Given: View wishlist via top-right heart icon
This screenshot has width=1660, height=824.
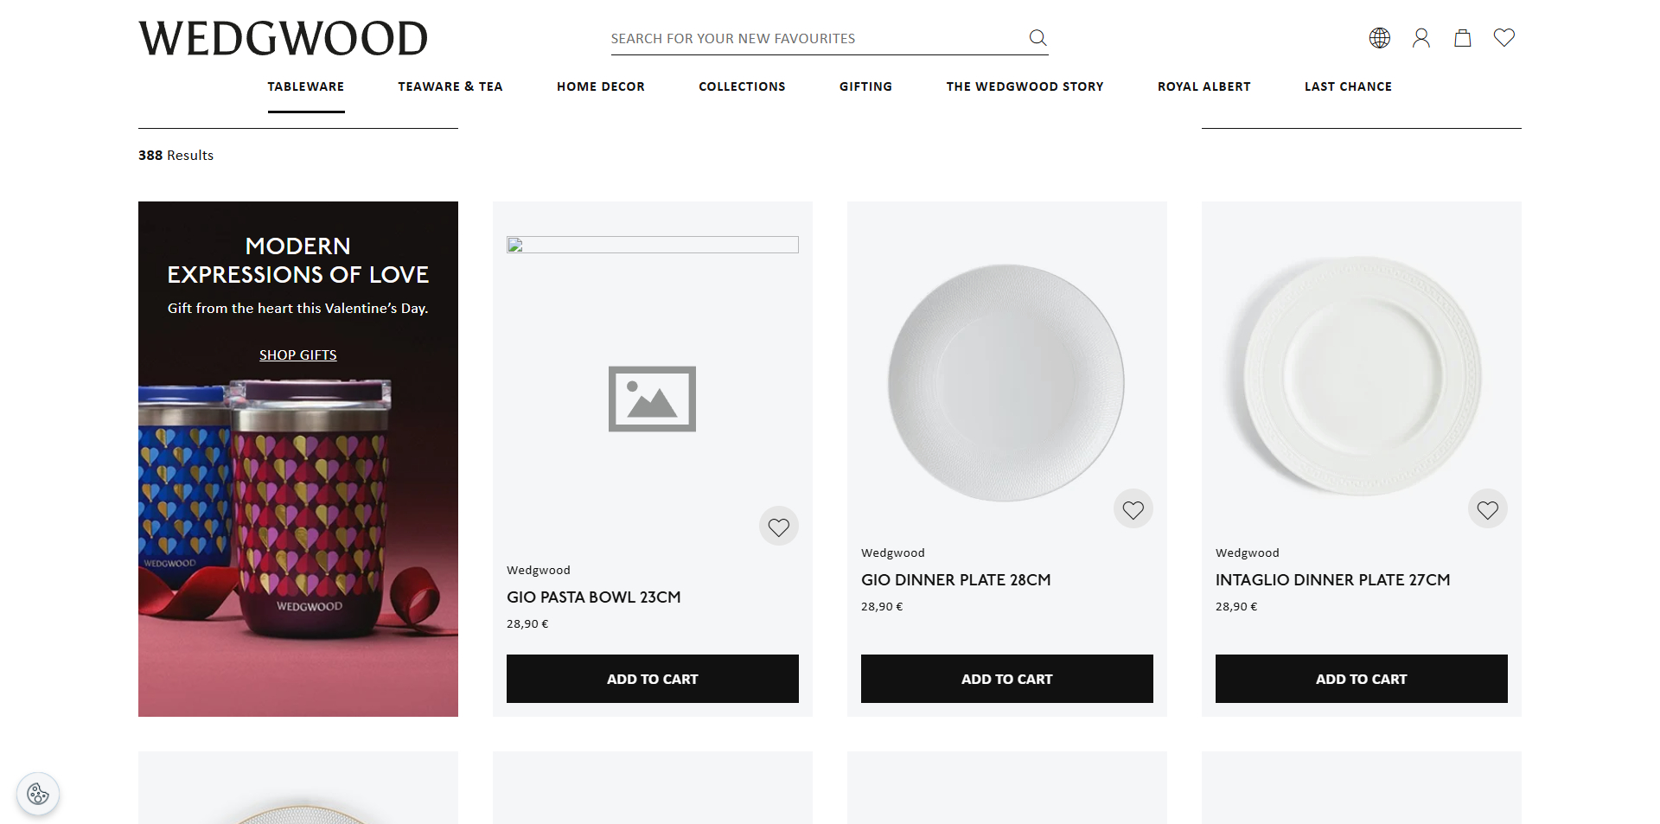Looking at the screenshot, I should click(1504, 37).
